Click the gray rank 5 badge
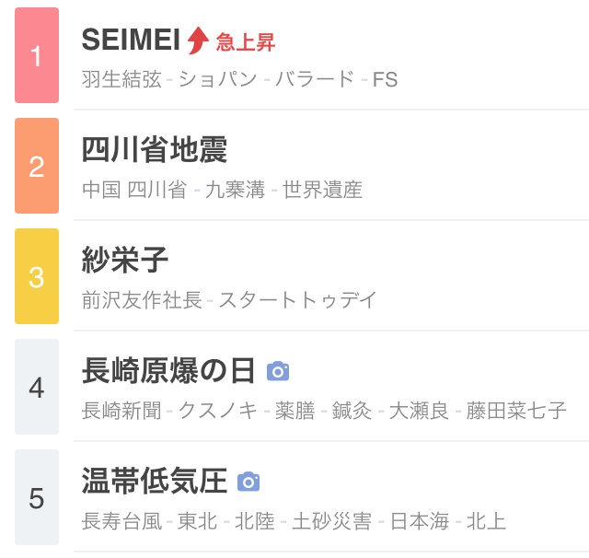Viewport: 589px width, 558px height. point(37,497)
